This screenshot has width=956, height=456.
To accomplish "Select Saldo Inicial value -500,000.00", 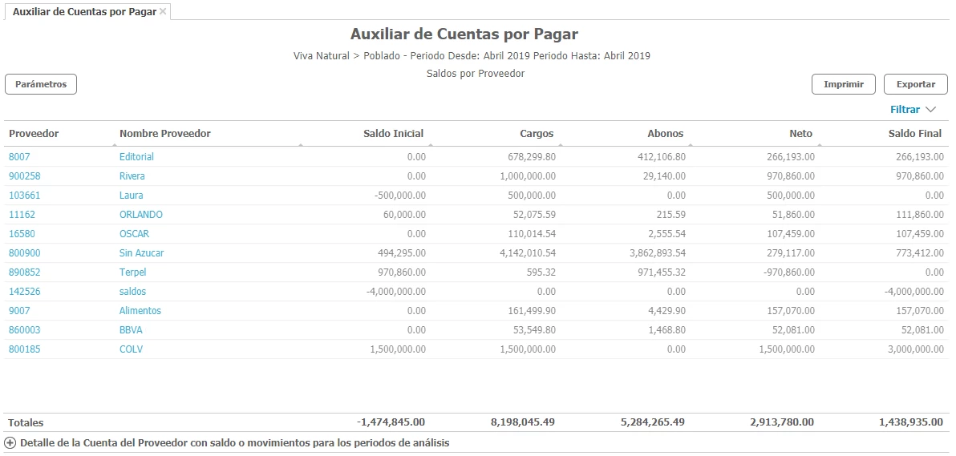I will coord(400,196).
